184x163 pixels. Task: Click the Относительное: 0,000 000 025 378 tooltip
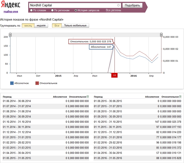coord(91,41)
